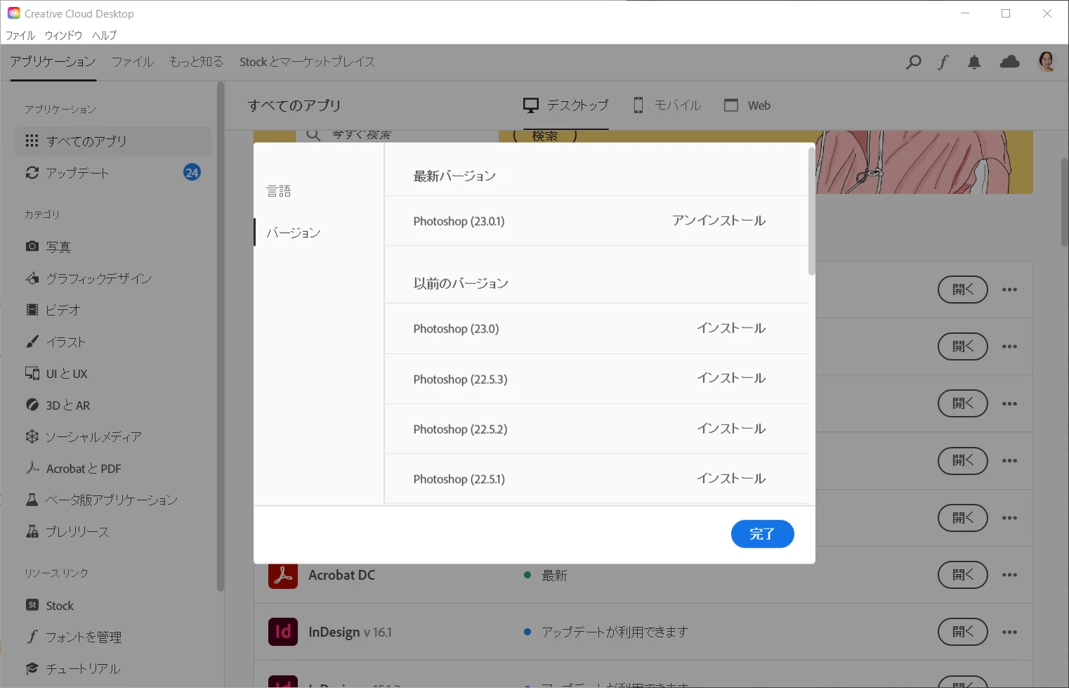Click the Acrobat DC app icon
This screenshot has height=688, width=1069.
click(283, 575)
